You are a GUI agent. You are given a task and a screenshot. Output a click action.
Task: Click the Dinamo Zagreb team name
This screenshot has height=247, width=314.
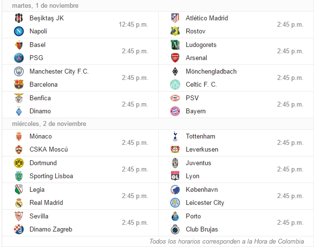[51, 230]
